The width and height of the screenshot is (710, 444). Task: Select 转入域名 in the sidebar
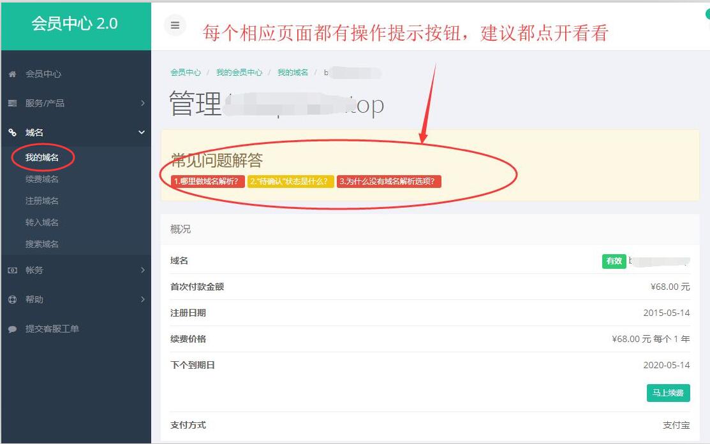(x=41, y=222)
